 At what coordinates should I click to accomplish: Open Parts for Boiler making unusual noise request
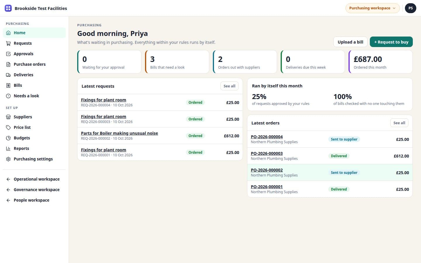(119, 133)
